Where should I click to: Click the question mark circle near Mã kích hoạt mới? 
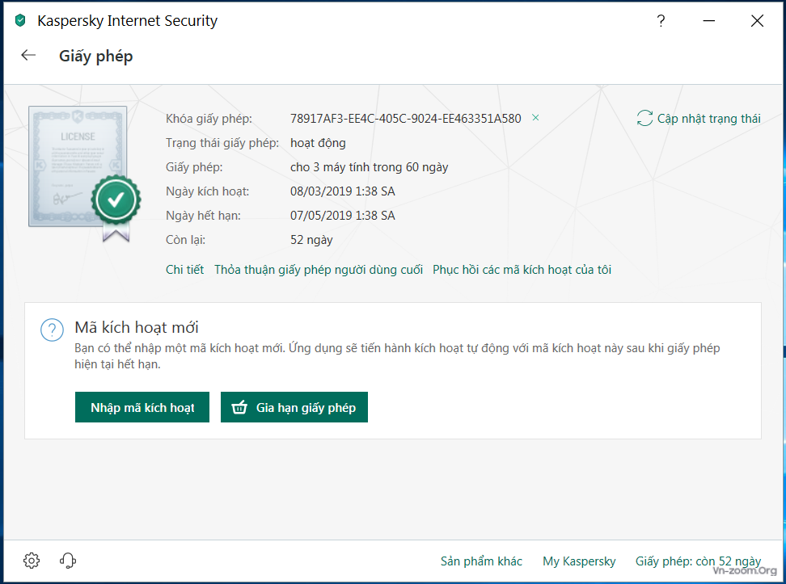[x=52, y=330]
